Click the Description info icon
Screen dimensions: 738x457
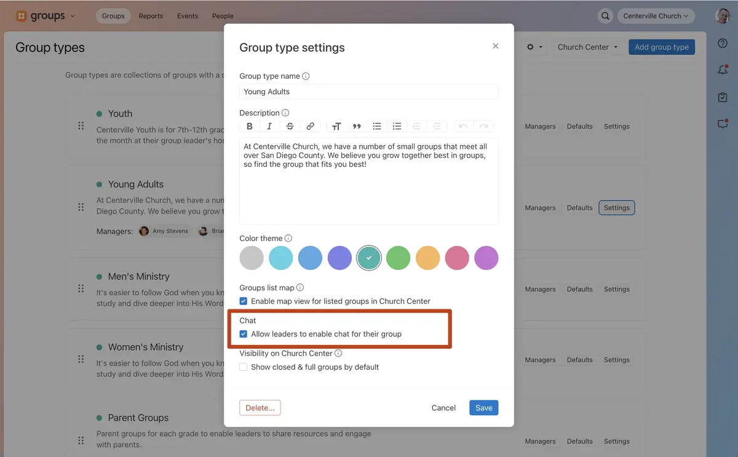[x=285, y=113]
